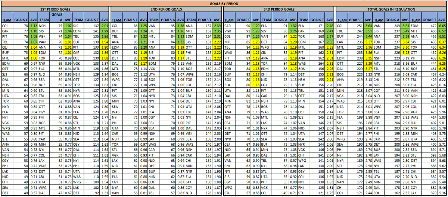
Task: Click the 'GOALS BY PERIOD' title bar
Action: point(224,3)
